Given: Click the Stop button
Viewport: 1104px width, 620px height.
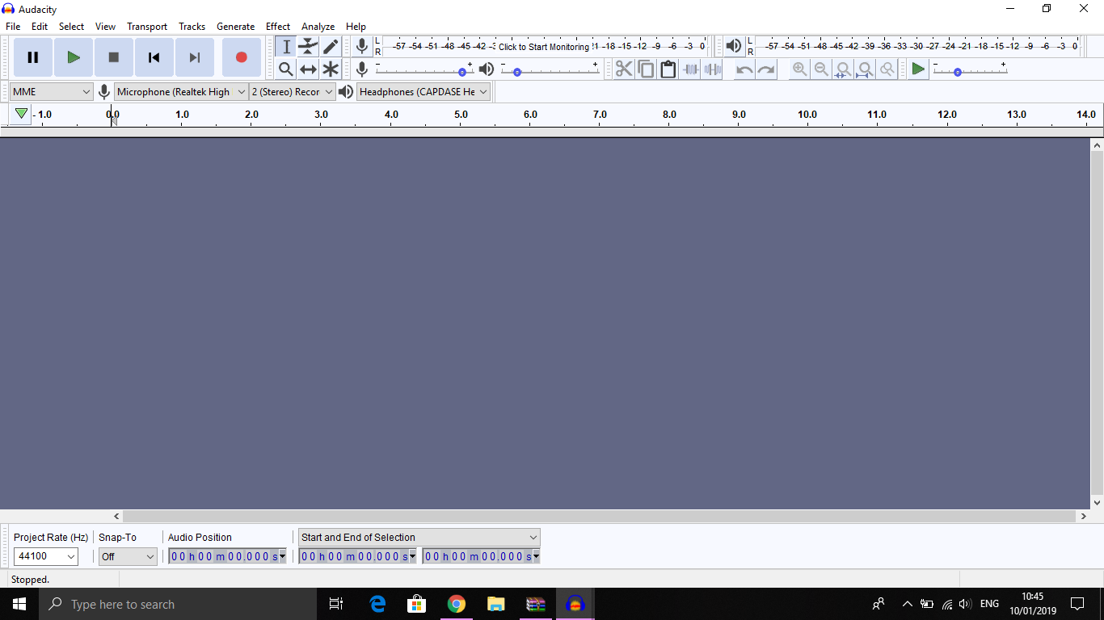Looking at the screenshot, I should point(114,57).
